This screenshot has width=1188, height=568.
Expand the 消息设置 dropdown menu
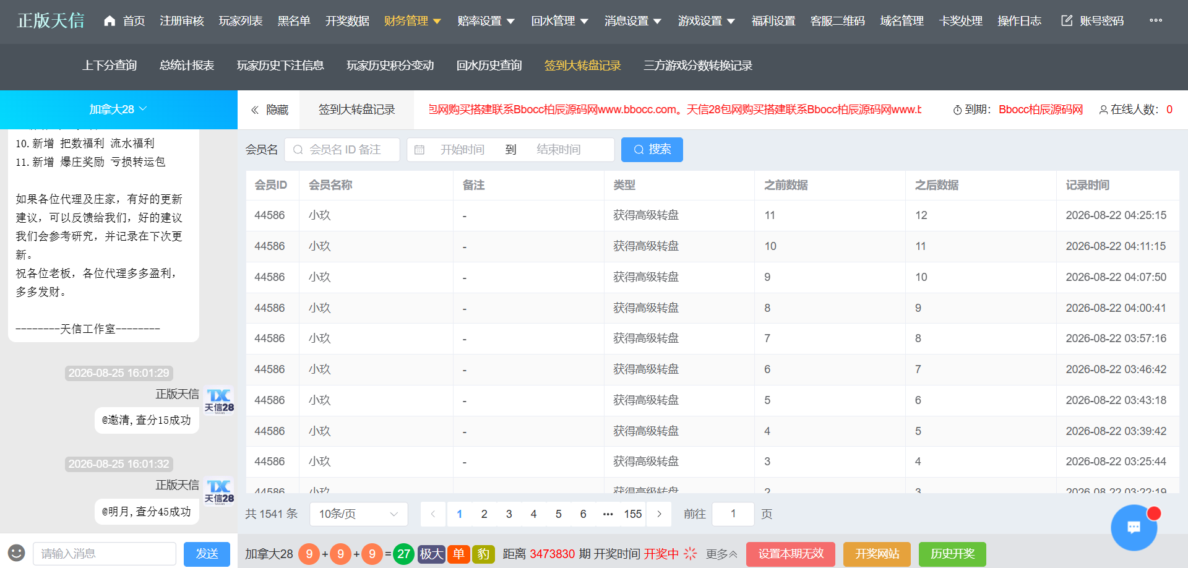(633, 21)
